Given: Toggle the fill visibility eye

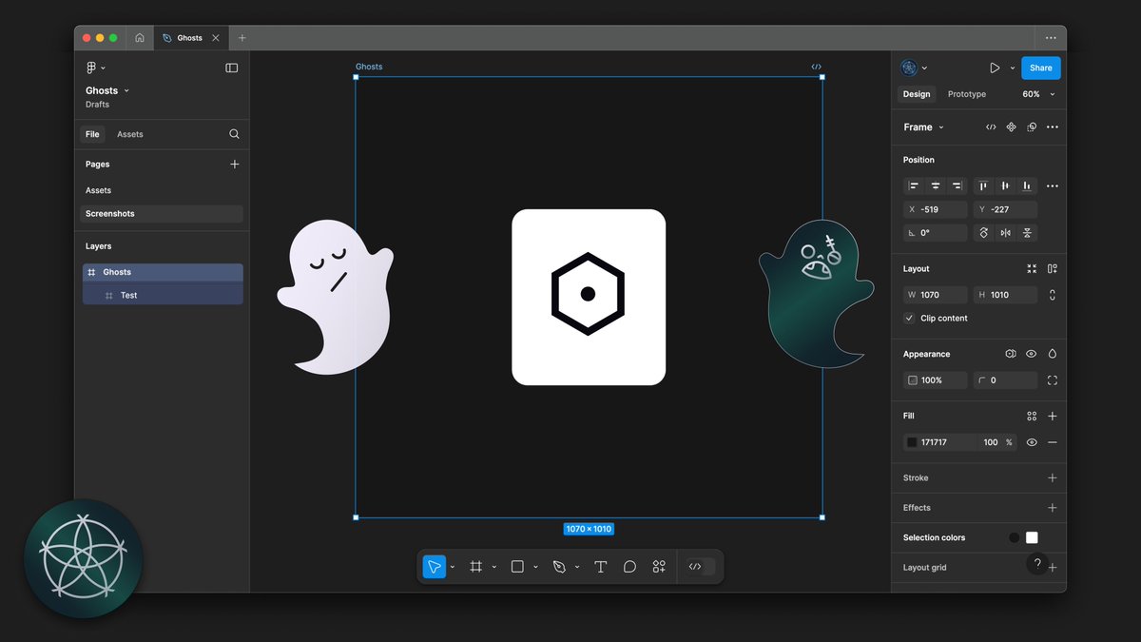Looking at the screenshot, I should point(1032,442).
